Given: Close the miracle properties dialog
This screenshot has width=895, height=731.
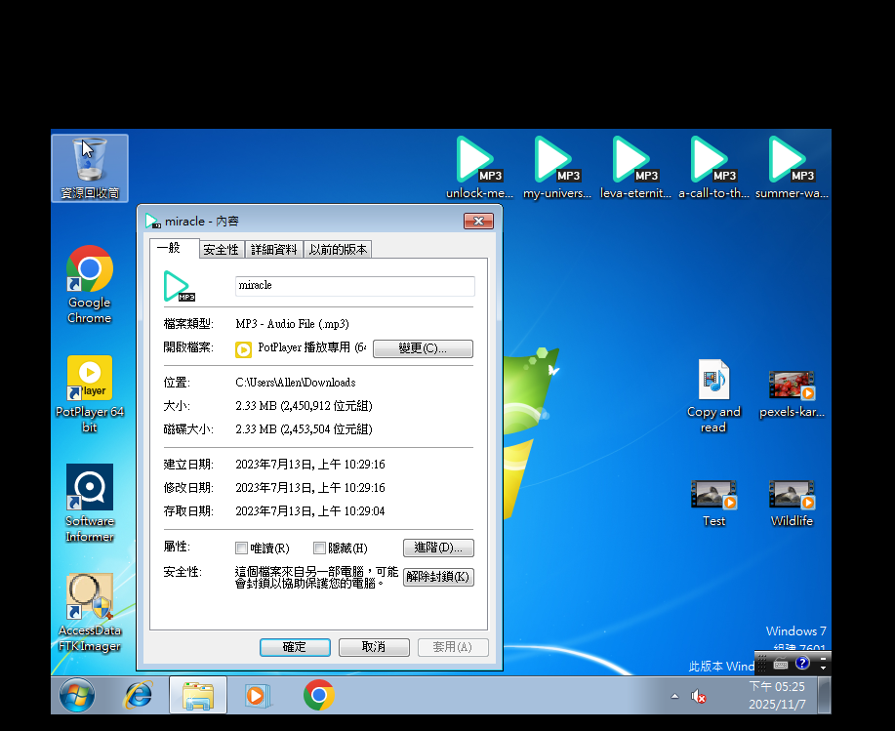Looking at the screenshot, I should pos(478,221).
